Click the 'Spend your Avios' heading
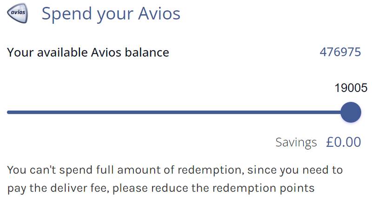 (111, 14)
